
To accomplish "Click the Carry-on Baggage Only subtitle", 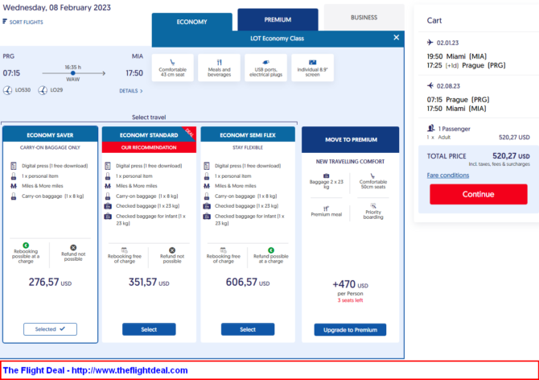I will coord(50,147).
